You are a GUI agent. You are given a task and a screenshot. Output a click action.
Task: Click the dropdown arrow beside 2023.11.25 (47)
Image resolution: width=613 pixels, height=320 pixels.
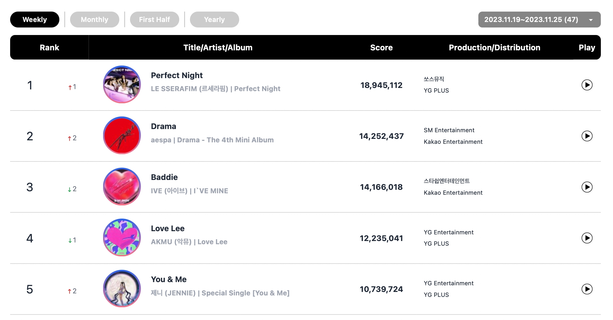pos(591,20)
